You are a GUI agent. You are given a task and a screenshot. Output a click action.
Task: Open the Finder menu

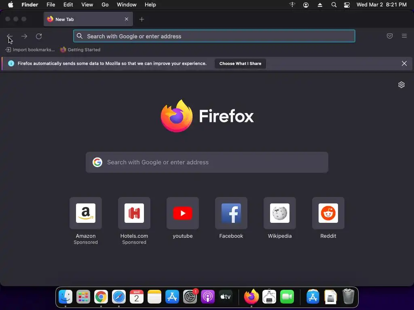[30, 5]
